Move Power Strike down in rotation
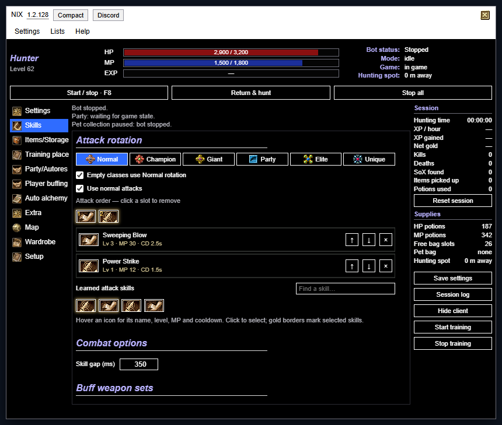502x425 pixels. pyautogui.click(x=369, y=266)
